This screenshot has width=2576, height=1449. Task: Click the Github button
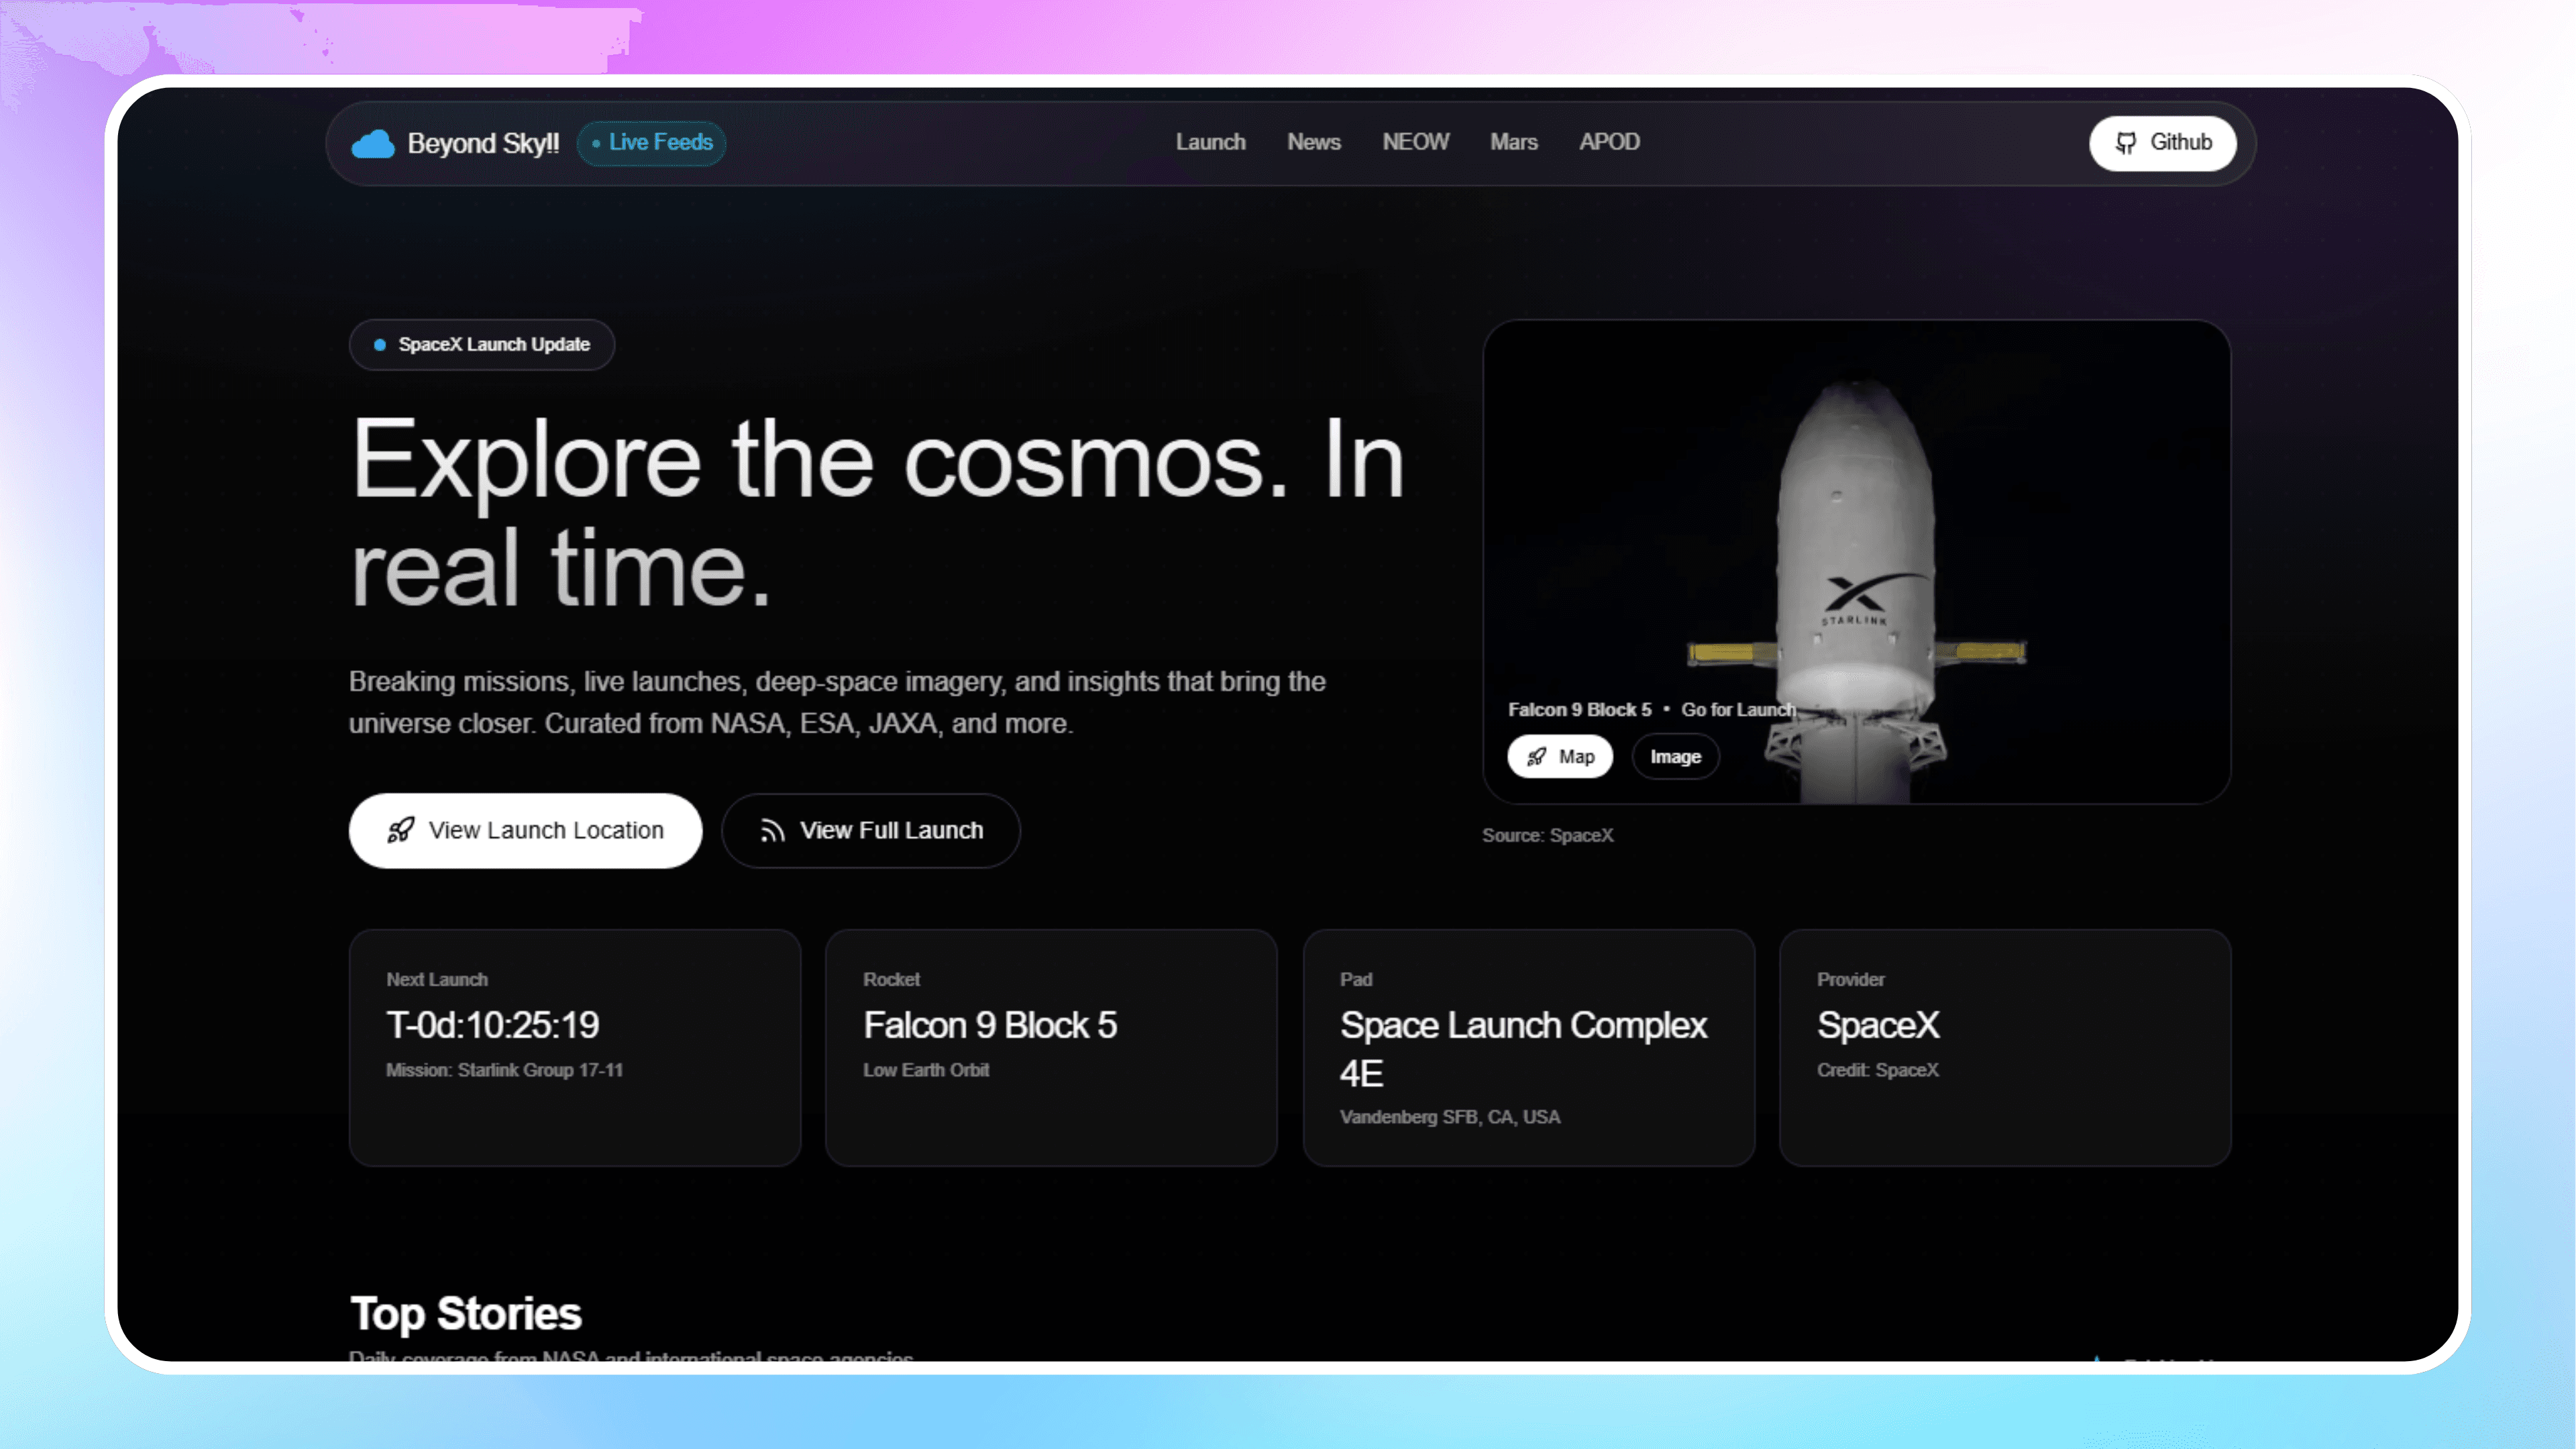(2162, 143)
